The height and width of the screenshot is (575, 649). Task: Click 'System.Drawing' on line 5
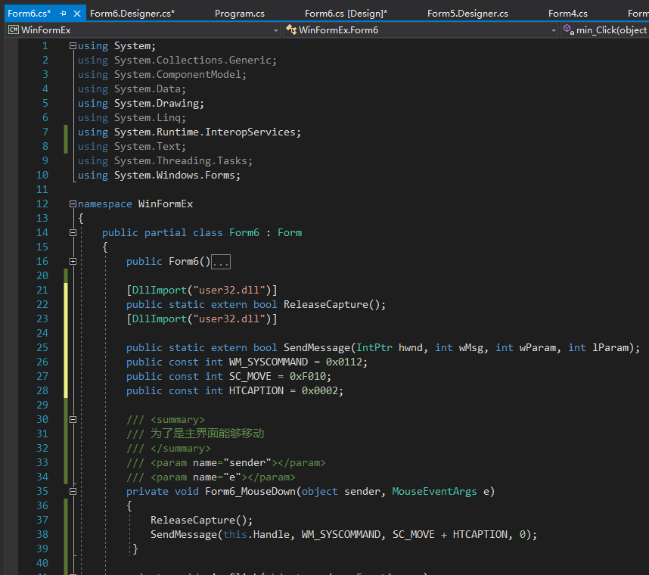click(156, 104)
